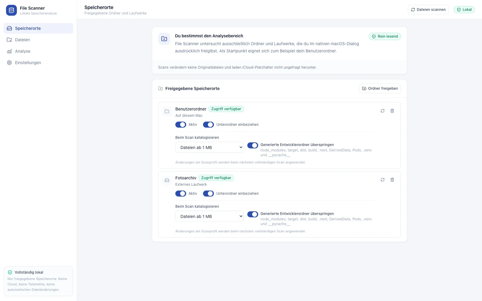Viewport: 482px width, 301px height.
Task: Click Ordner freigeben button
Action: pyautogui.click(x=380, y=88)
